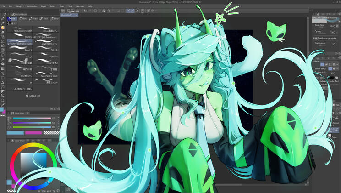
Task: Click the Undo arrow in command bar
Action: [85, 11]
